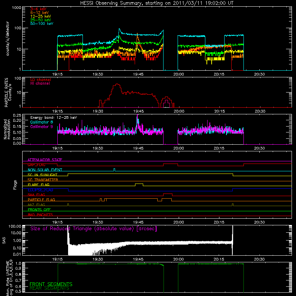Click the 'BAD_PACKETS' flag label
The width and height of the screenshot is (296, 296).
click(40, 215)
